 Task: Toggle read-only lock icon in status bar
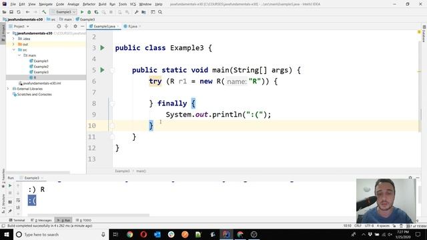point(394,226)
